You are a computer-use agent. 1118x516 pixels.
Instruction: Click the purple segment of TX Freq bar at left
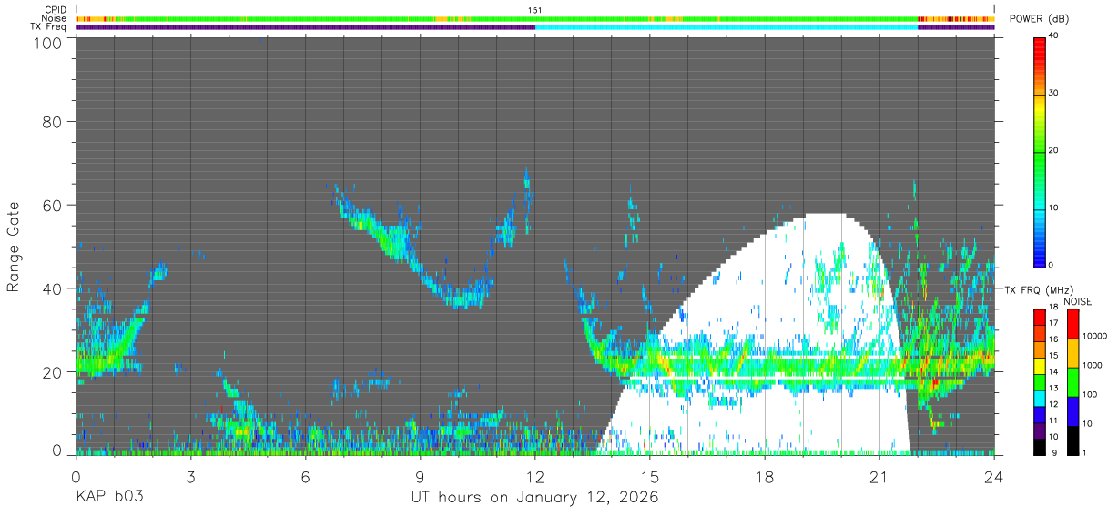click(x=306, y=27)
